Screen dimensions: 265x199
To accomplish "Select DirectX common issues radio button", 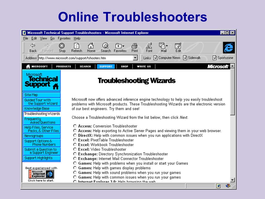I will (x=75, y=135).
